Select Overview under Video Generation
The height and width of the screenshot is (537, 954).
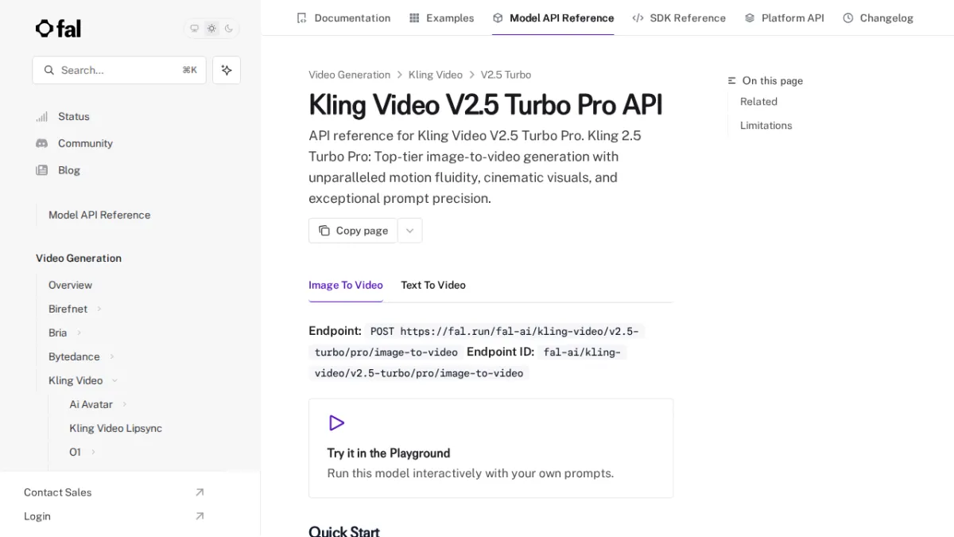[x=70, y=285]
